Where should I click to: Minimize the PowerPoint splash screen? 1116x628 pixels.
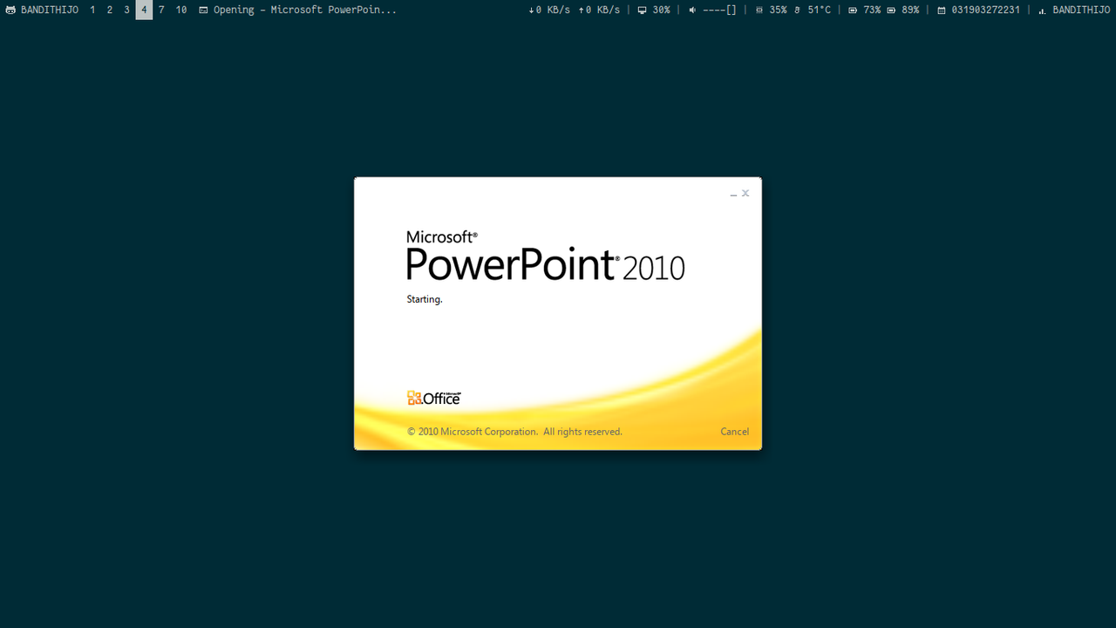[733, 194]
